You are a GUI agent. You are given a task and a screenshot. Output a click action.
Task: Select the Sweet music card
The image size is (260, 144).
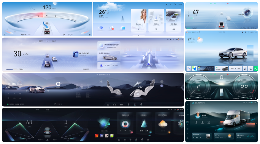(x=139, y=20)
